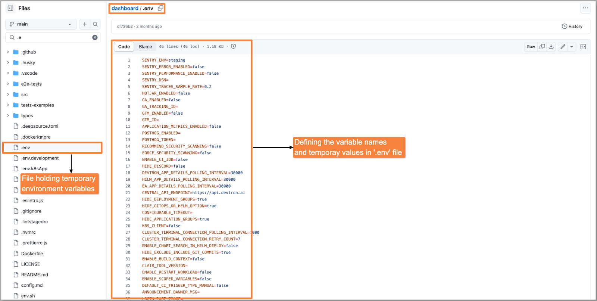This screenshot has width=597, height=301.
Task: Open .dockerignore file
Action: (x=36, y=137)
